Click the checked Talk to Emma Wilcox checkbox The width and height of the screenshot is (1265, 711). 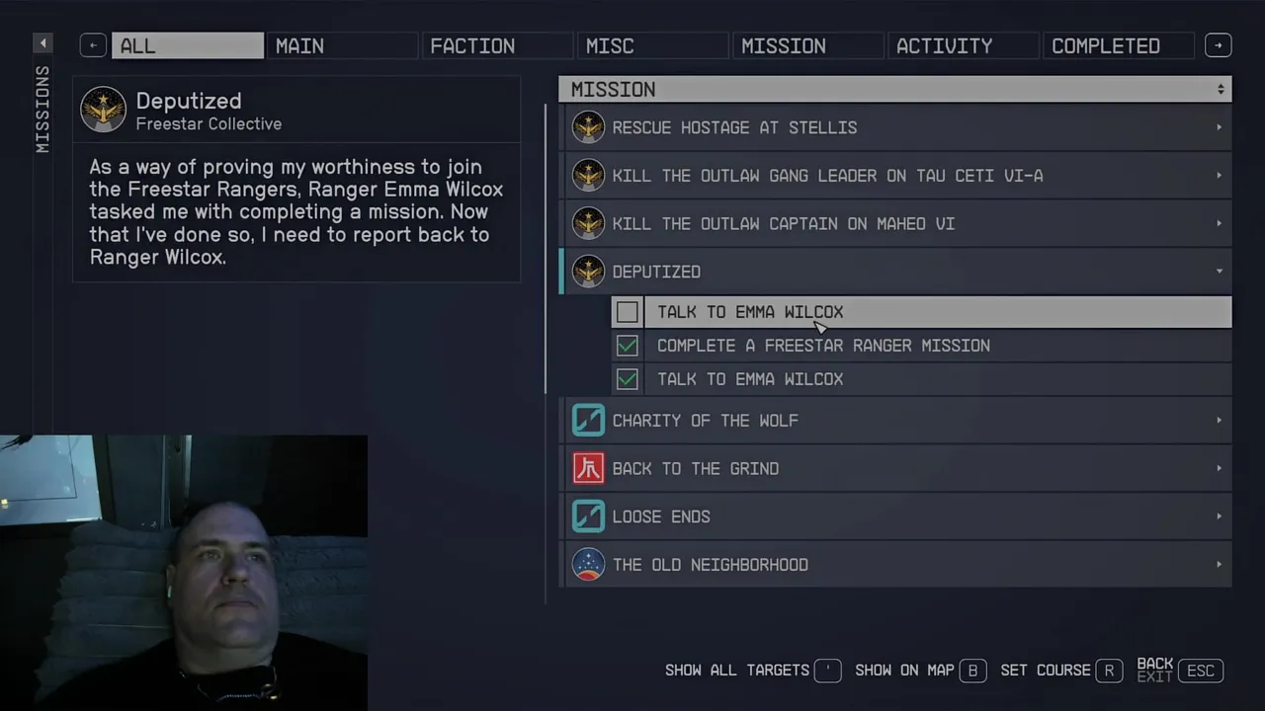[627, 379]
